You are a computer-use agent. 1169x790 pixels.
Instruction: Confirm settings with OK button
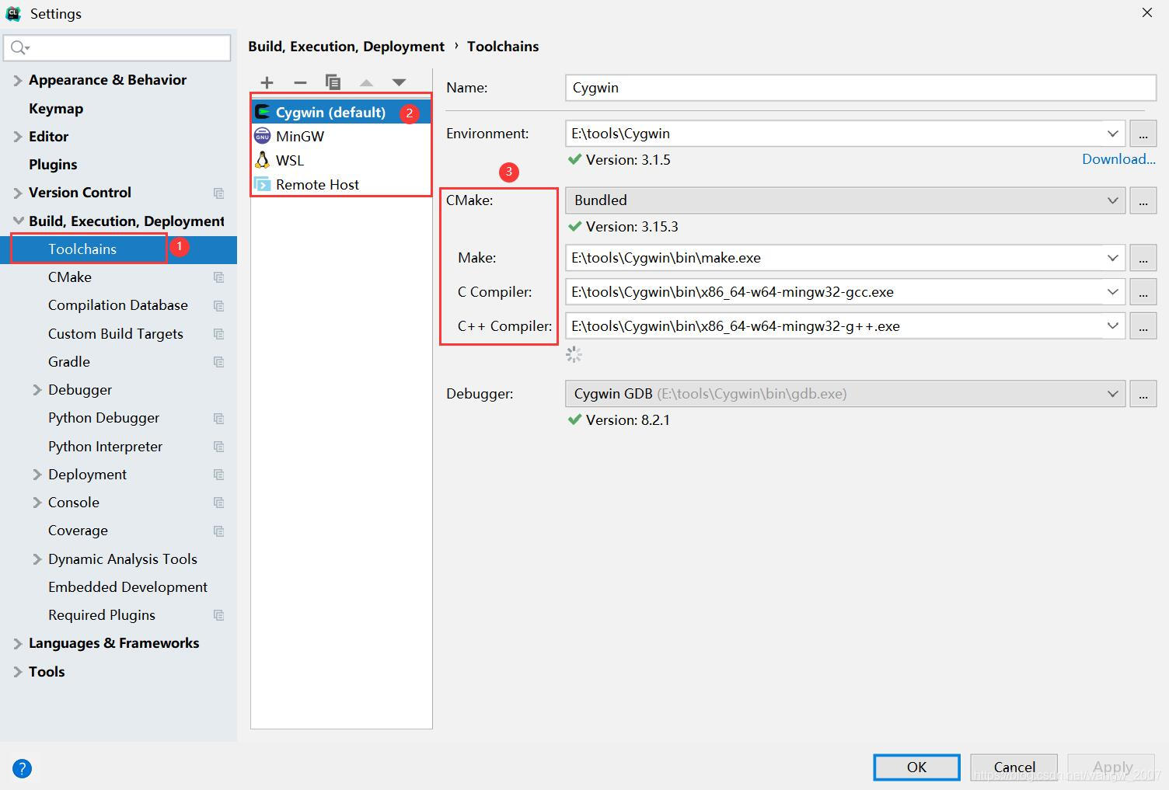point(916,767)
